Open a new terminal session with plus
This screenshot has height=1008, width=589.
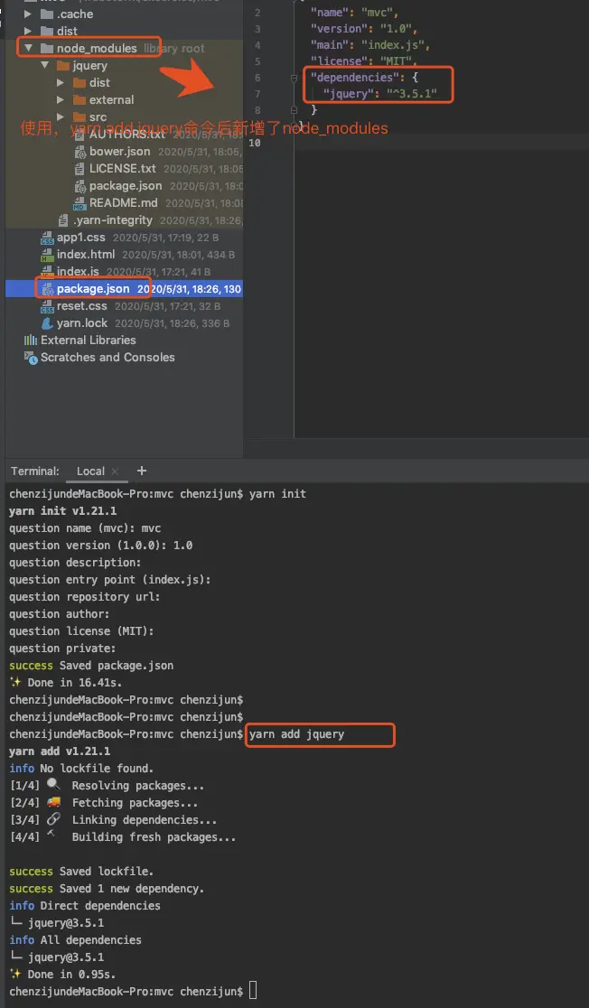[x=142, y=471]
